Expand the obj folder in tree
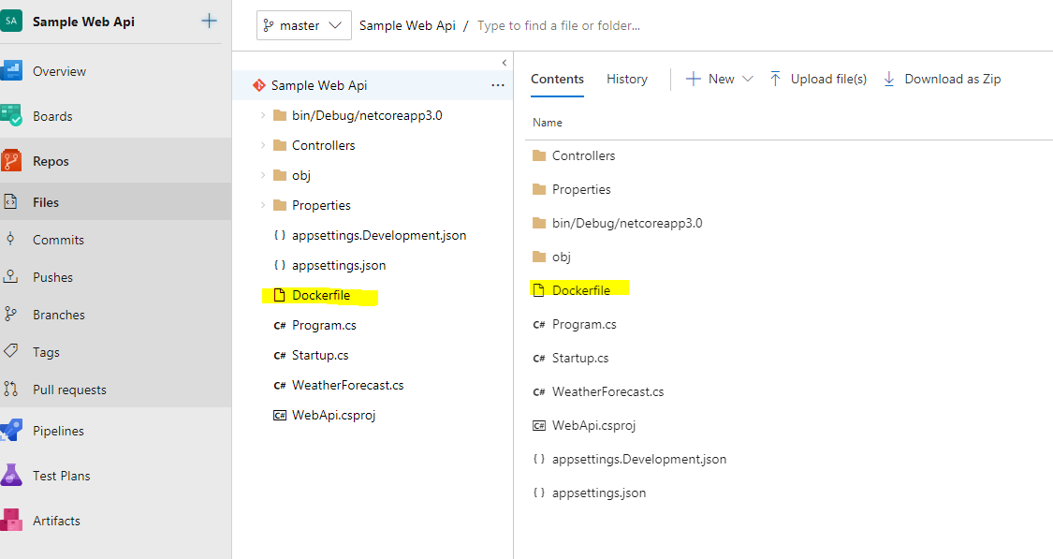The image size is (1053, 559). pos(263,175)
